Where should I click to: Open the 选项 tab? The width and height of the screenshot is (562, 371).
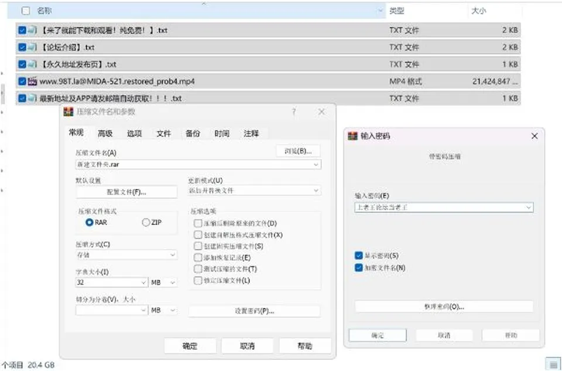(135, 134)
